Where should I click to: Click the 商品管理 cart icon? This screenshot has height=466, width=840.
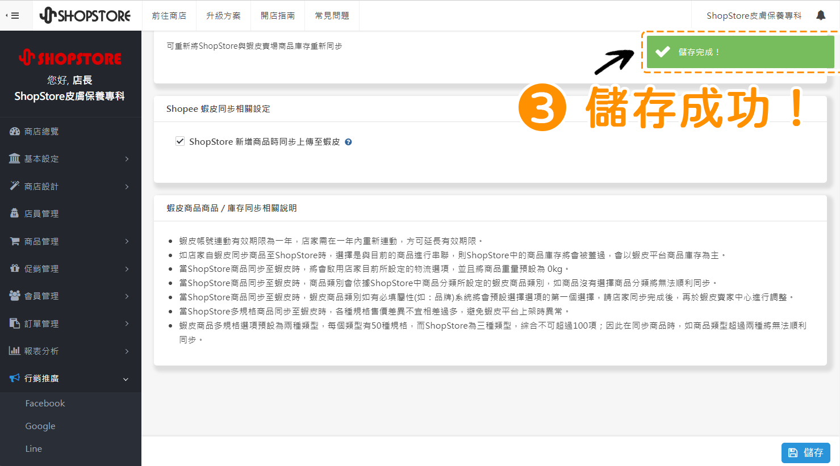pyautogui.click(x=15, y=241)
